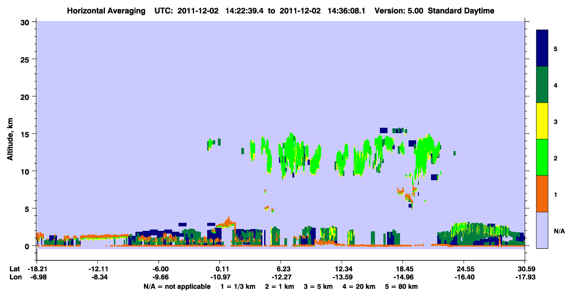Screen dimensions: 583x299
Task: Click the orange colorbar segment labeled 1
Action: tap(542, 194)
